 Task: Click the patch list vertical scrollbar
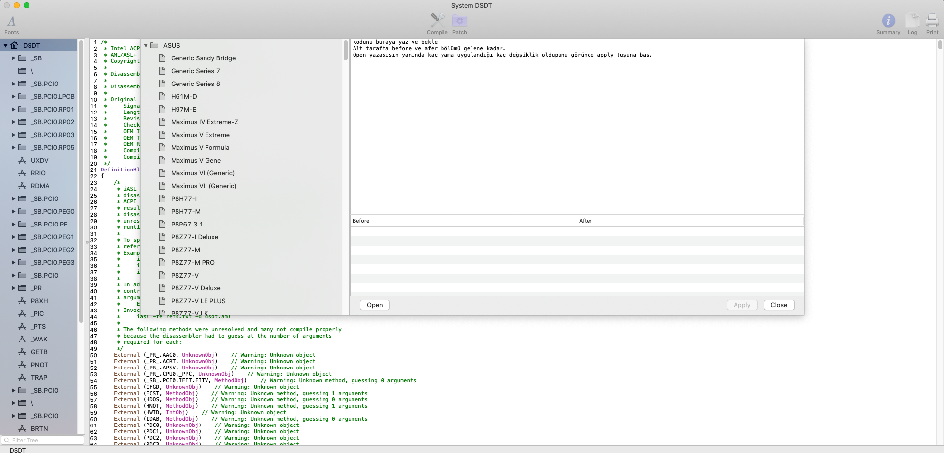345,51
